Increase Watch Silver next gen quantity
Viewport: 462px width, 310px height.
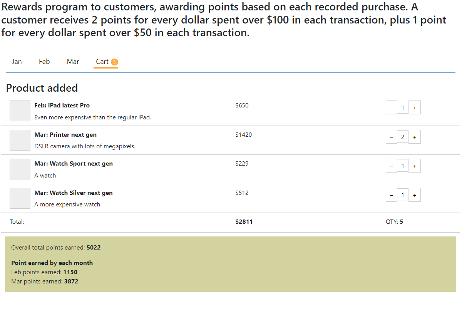[414, 195]
